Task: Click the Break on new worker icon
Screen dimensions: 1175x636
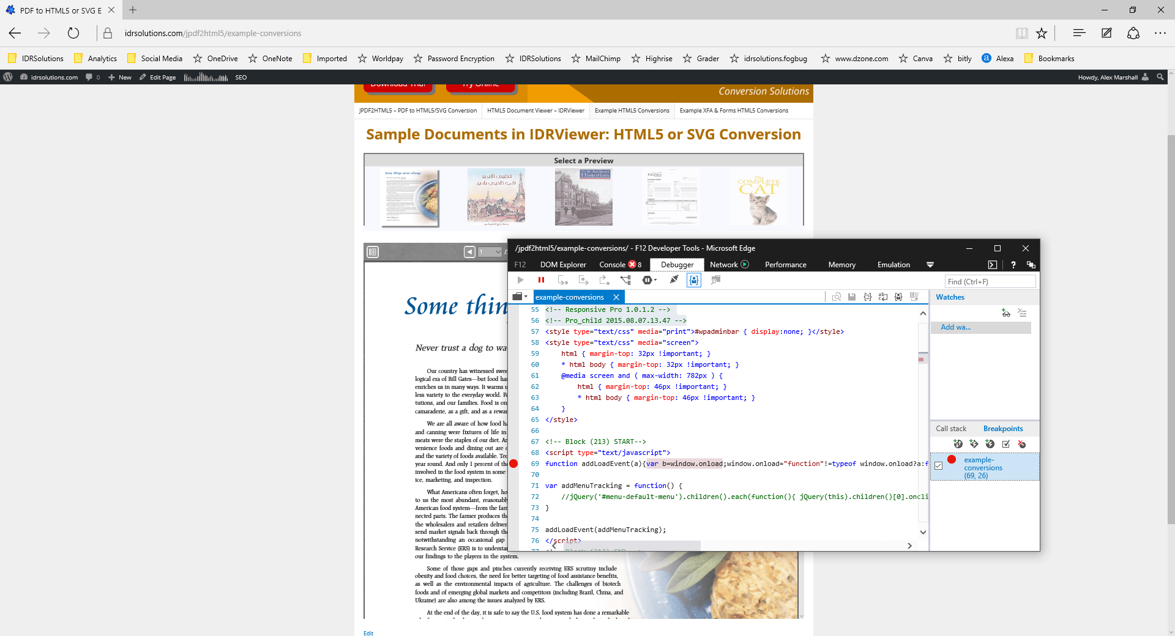Action: coord(625,280)
